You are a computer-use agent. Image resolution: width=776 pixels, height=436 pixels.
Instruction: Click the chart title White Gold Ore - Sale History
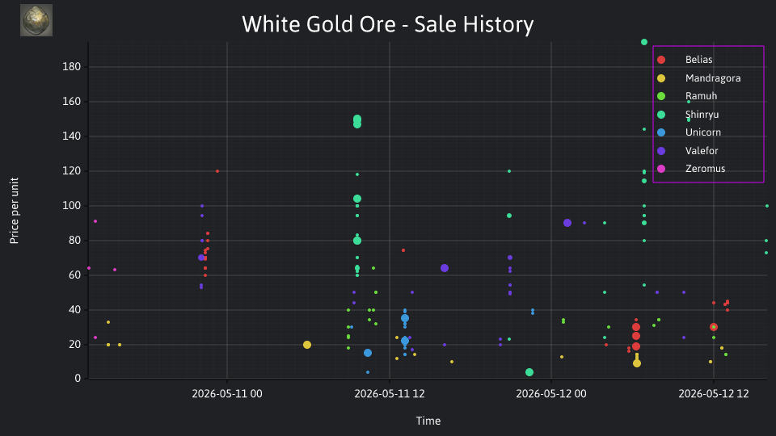[387, 24]
